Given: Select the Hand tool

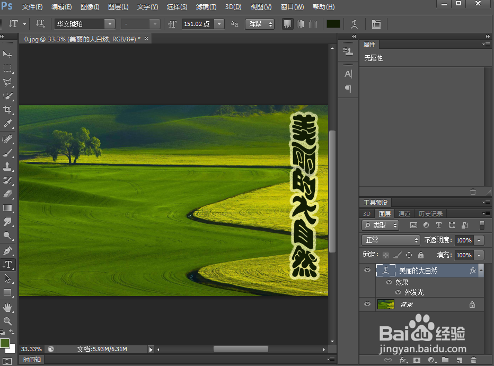Looking at the screenshot, I should click(x=7, y=307).
